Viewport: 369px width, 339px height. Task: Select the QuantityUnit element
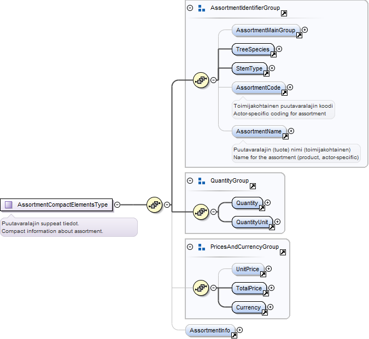[252, 222]
